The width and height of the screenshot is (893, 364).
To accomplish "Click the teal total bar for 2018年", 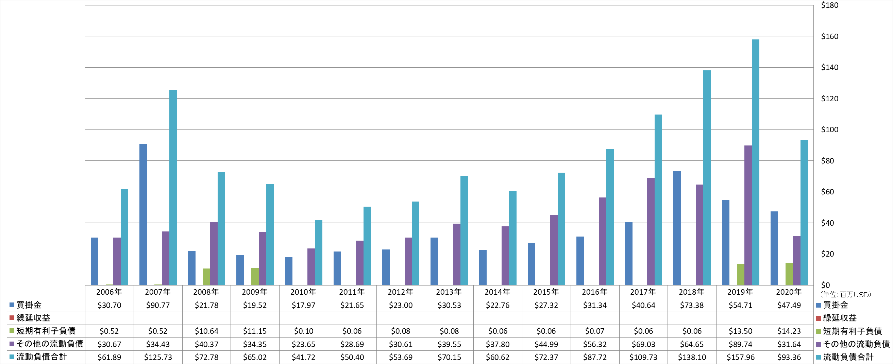I will [707, 178].
